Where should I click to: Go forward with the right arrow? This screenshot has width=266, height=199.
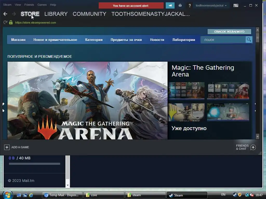point(14,14)
